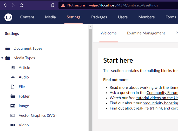The width and height of the screenshot is (178, 131).
Task: Open the Media section
Action: 50,17
